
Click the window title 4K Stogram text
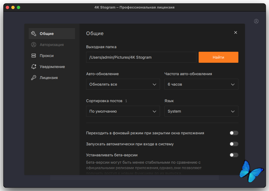coord(134,7)
